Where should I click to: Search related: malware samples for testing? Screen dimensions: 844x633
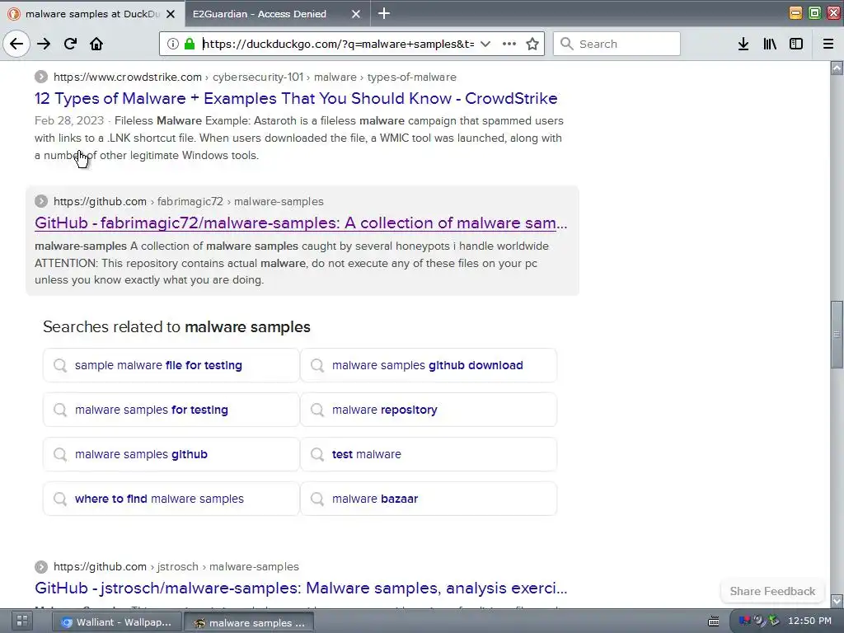click(x=171, y=410)
